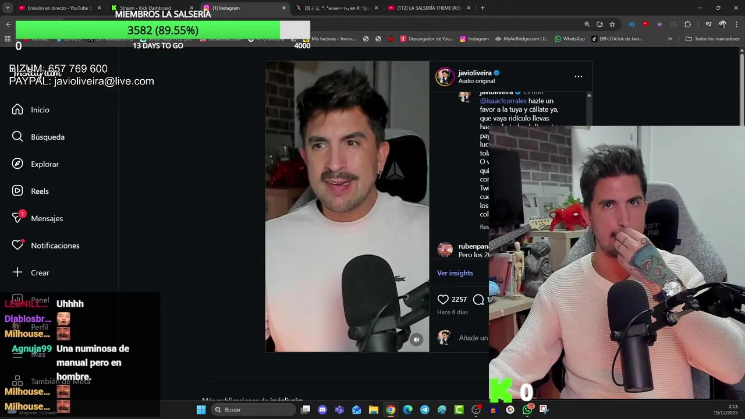Open a new browser tab
The height and width of the screenshot is (419, 745).
[x=483, y=8]
